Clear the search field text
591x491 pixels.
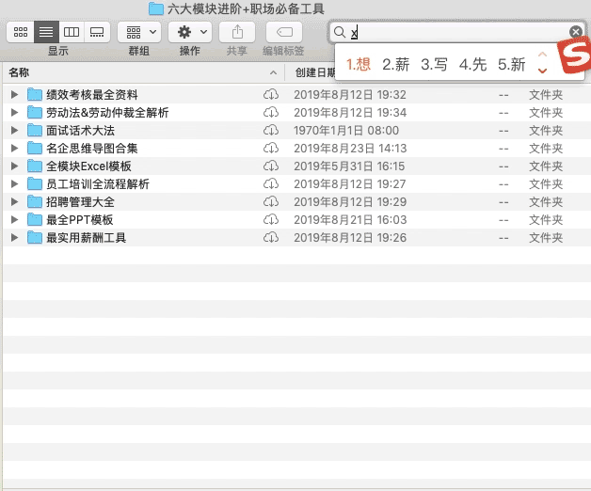click(x=576, y=32)
